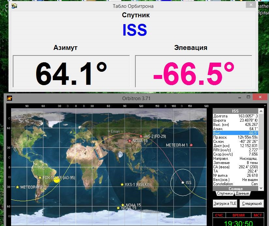This screenshot has height=226, width=269.
Task: Click the Moon marker over India
Action: click(x=120, y=155)
